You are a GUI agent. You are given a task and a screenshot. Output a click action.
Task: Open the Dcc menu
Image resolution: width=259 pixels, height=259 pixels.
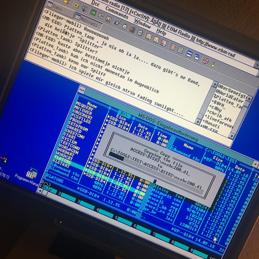click(x=95, y=3)
